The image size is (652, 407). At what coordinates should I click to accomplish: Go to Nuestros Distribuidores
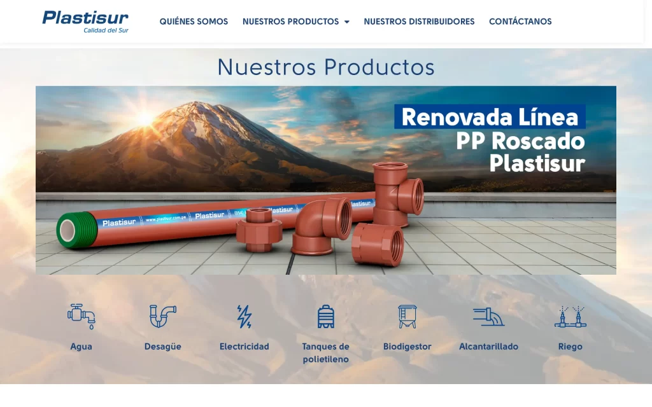pyautogui.click(x=419, y=22)
